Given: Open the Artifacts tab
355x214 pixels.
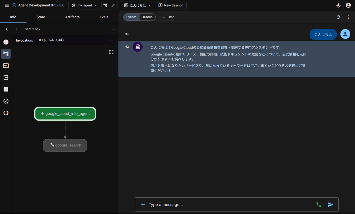Looking at the screenshot, I should (72, 17).
